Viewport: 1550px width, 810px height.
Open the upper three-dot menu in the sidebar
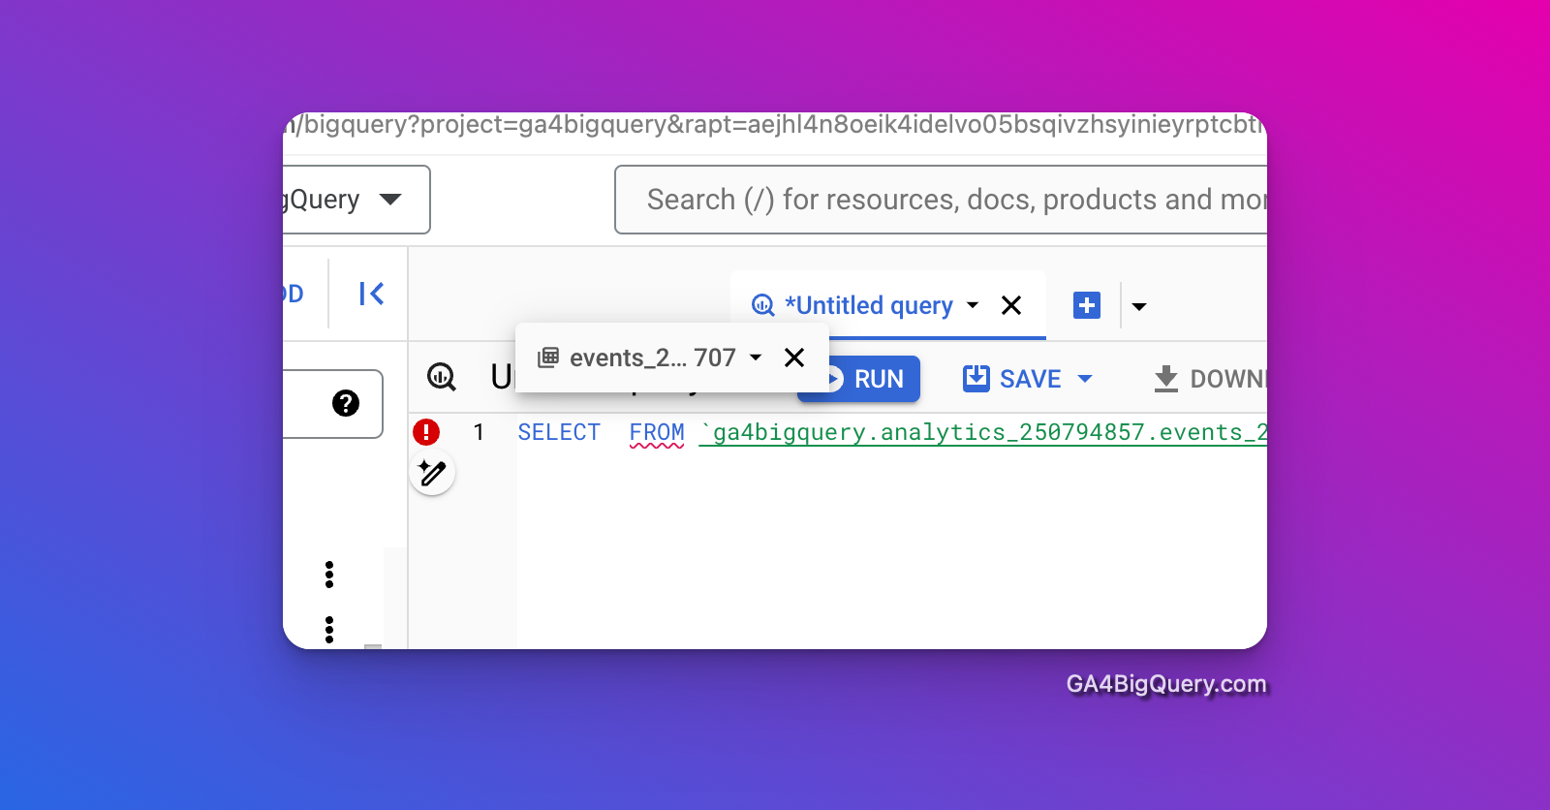pyautogui.click(x=329, y=575)
